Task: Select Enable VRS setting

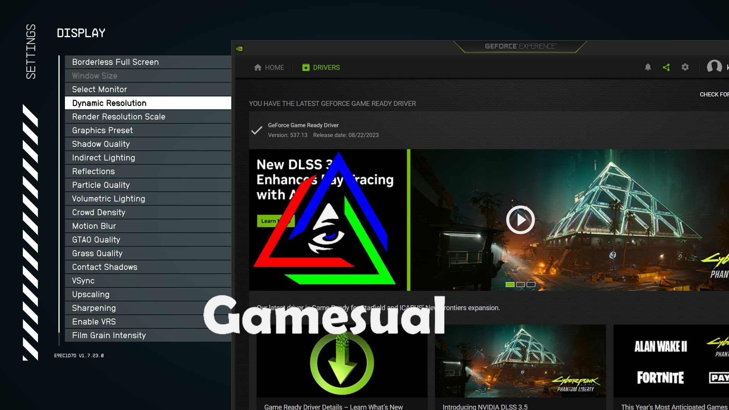Action: [148, 322]
